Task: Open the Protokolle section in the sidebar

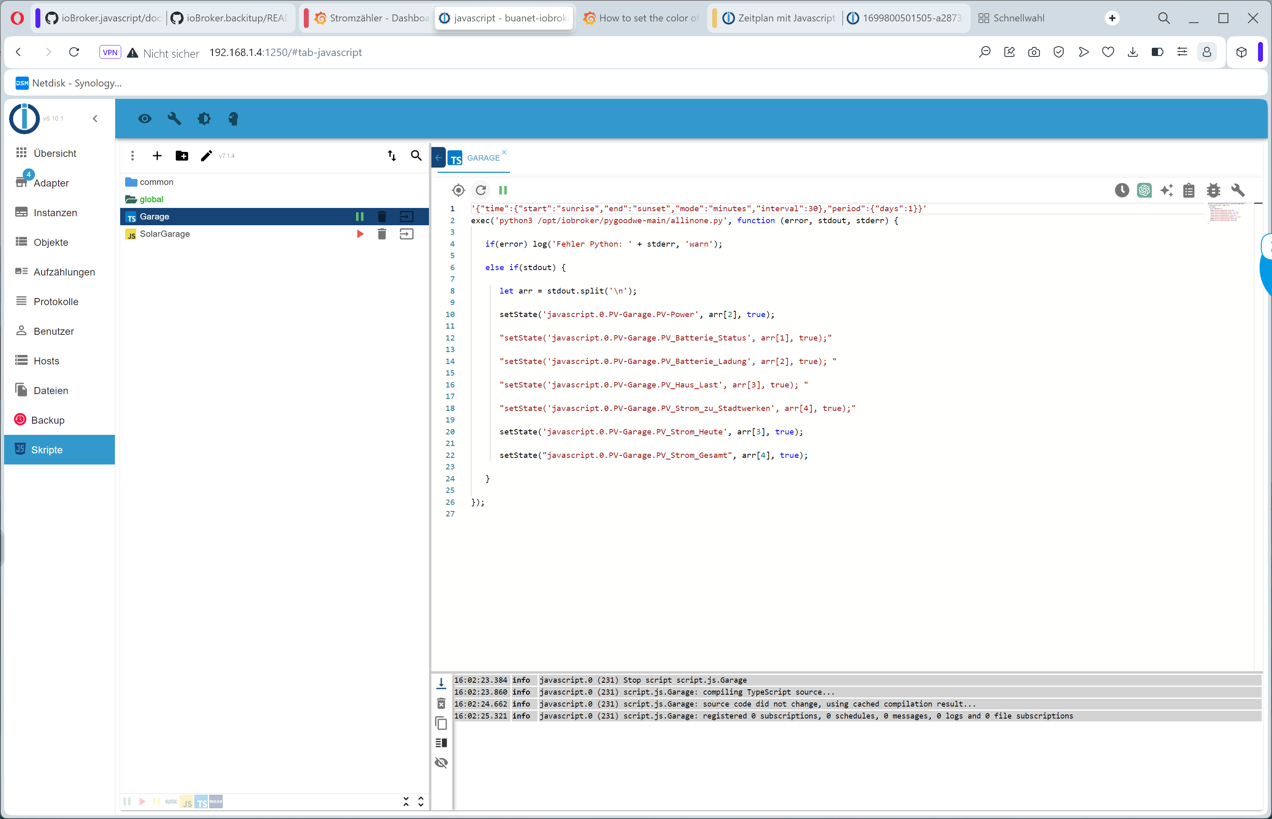Action: [x=55, y=301]
